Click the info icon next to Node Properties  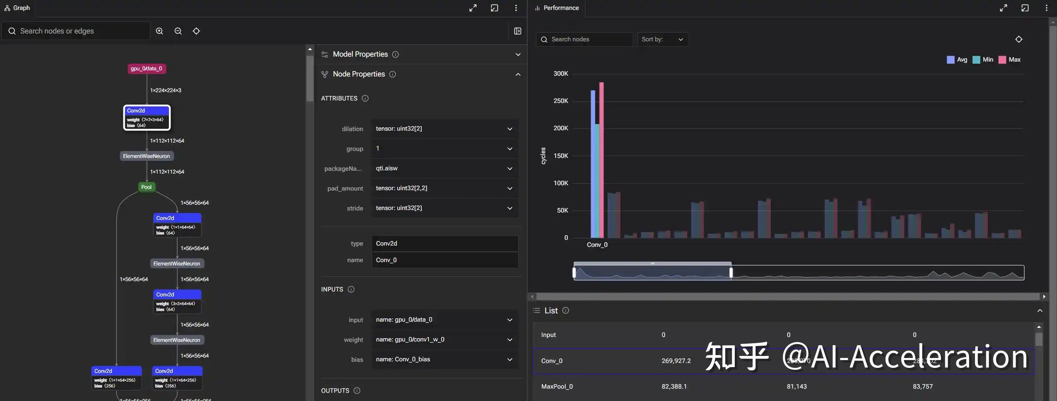point(392,74)
